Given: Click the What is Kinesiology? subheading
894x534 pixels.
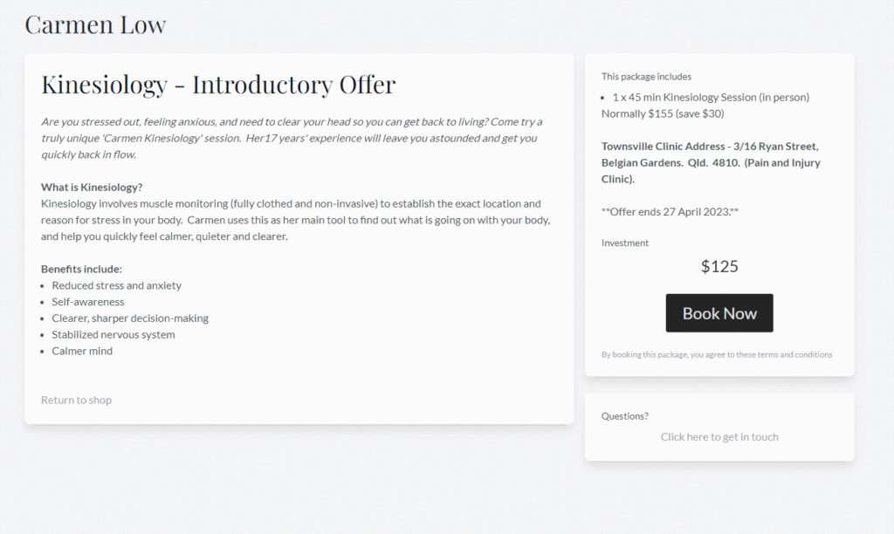Looking at the screenshot, I should click(92, 187).
